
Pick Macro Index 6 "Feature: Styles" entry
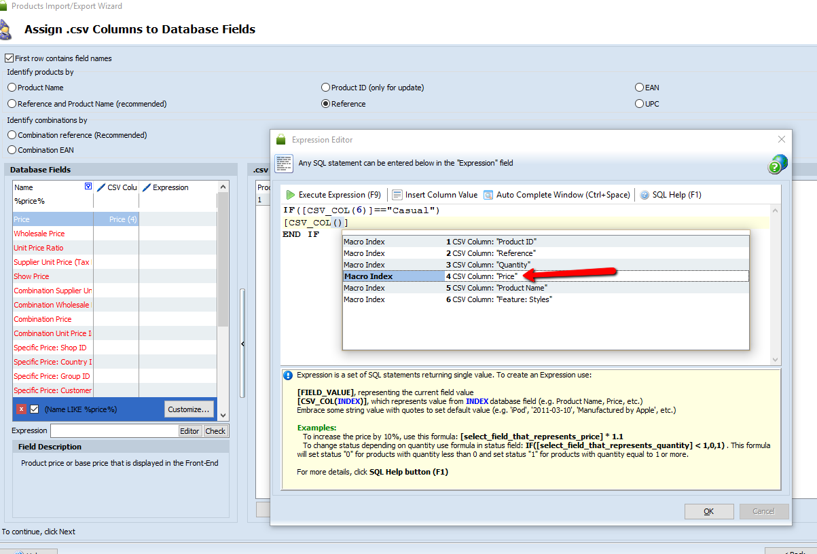pyautogui.click(x=498, y=299)
